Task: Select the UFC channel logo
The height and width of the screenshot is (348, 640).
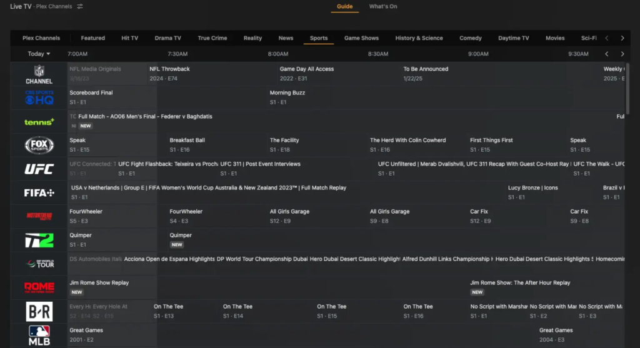Action: click(x=39, y=169)
